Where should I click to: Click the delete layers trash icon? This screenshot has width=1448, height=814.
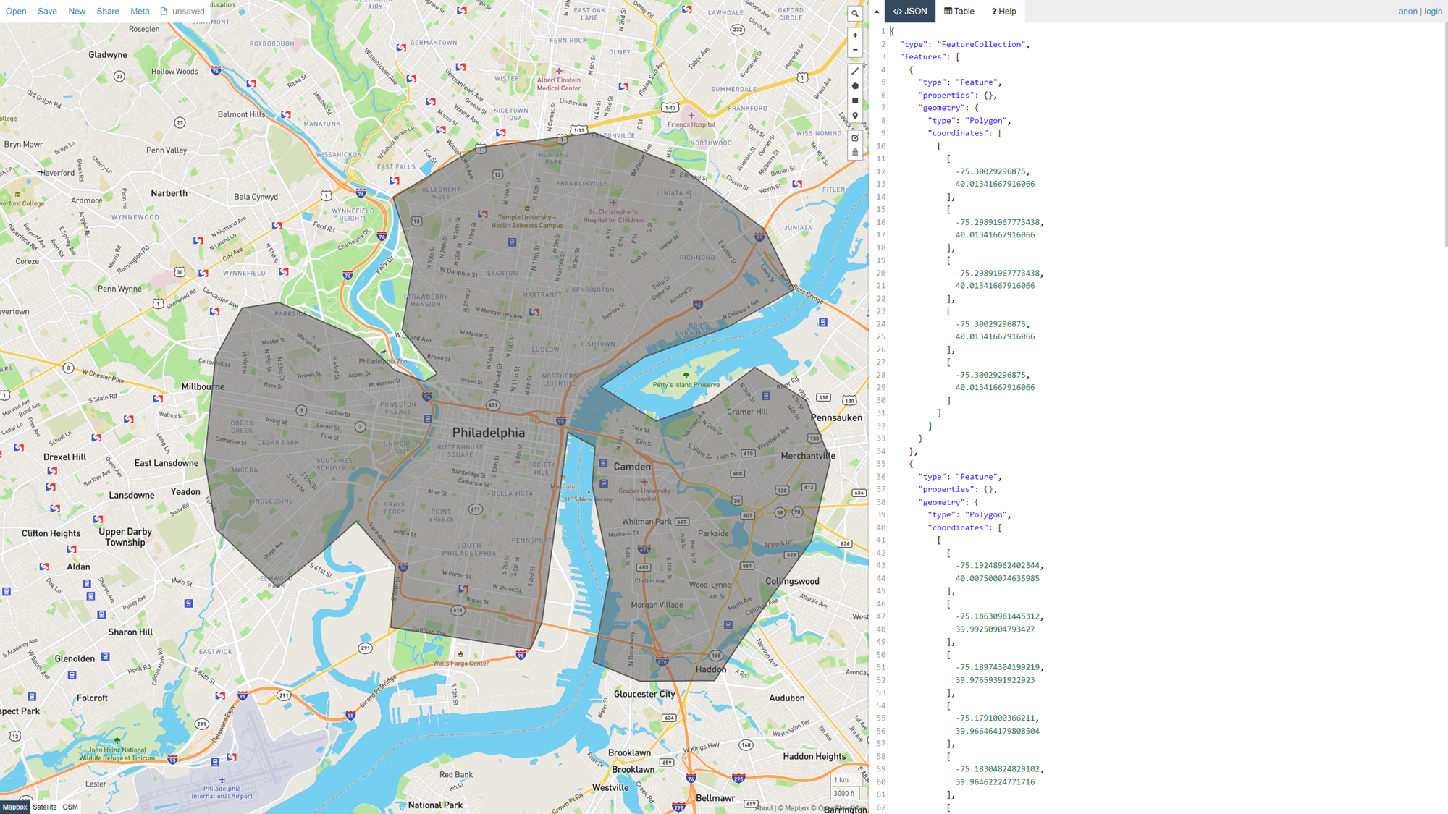click(855, 153)
